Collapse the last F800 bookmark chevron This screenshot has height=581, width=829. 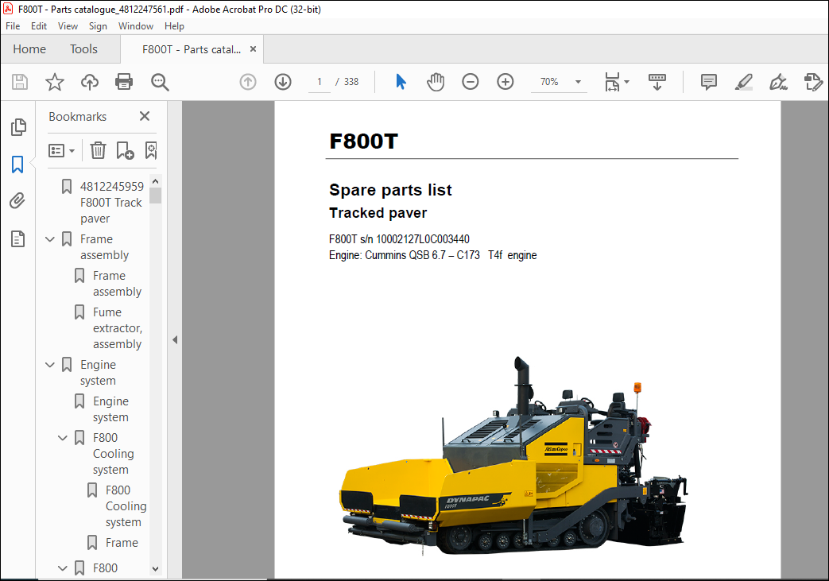[62, 568]
